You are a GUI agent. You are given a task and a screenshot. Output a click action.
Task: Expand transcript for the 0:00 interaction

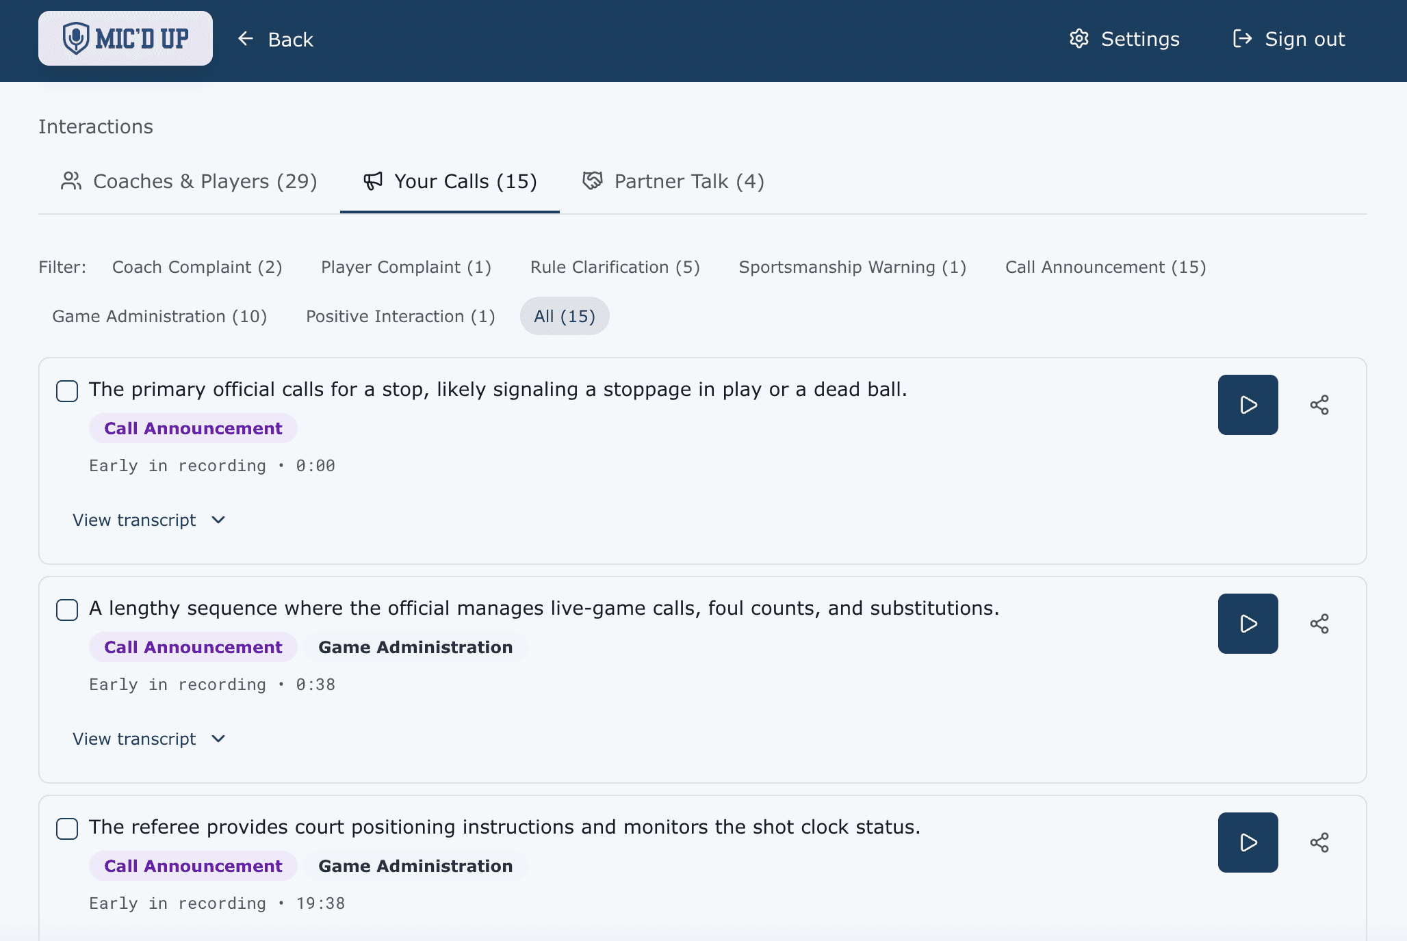pos(149,520)
